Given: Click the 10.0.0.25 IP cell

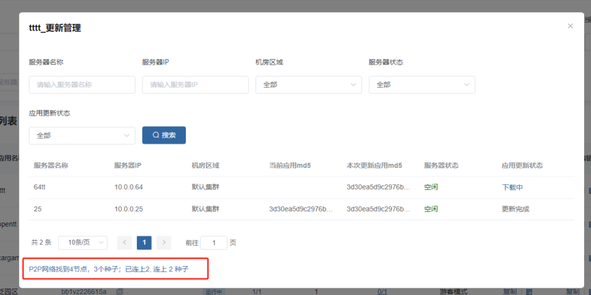Looking at the screenshot, I should tap(129, 209).
